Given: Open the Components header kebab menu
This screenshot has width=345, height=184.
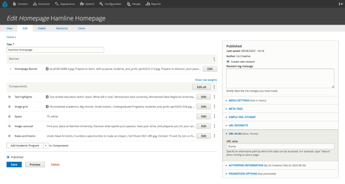Looking at the screenshot, I should pos(214,87).
